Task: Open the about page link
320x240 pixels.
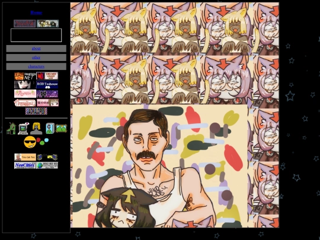Action: pos(36,49)
